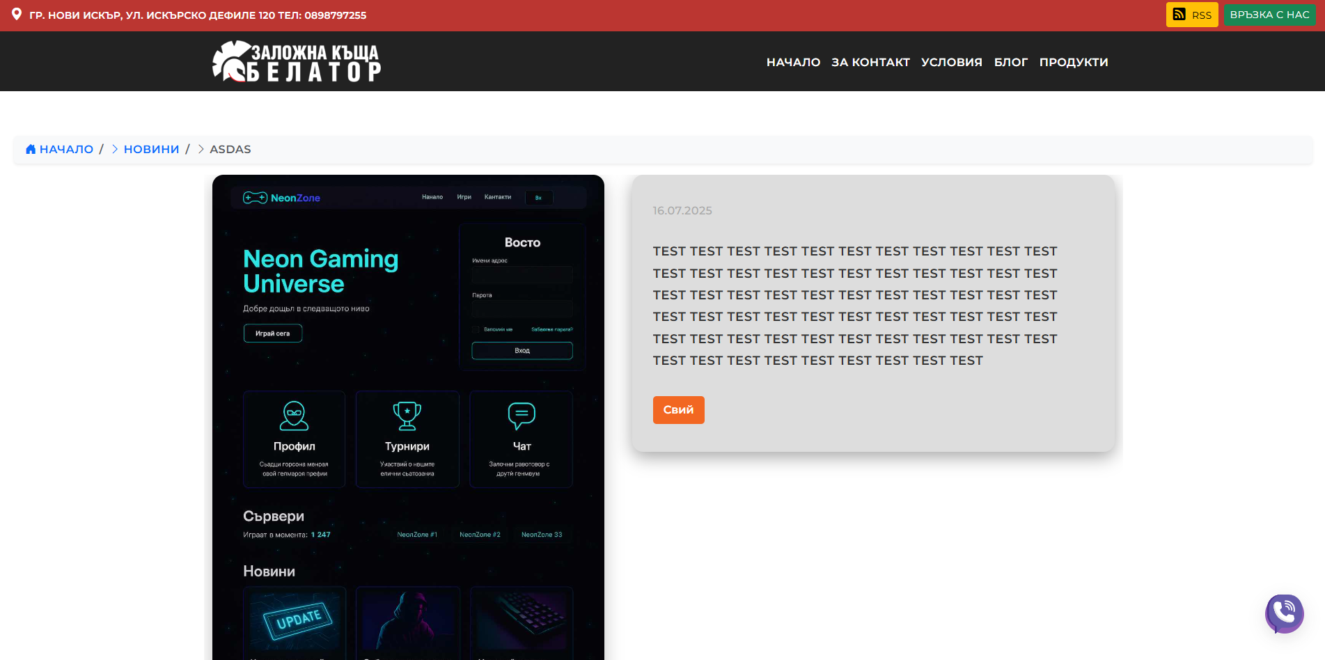The width and height of the screenshot is (1325, 660).
Task: Collapse the article text with Свий
Action: click(x=678, y=410)
